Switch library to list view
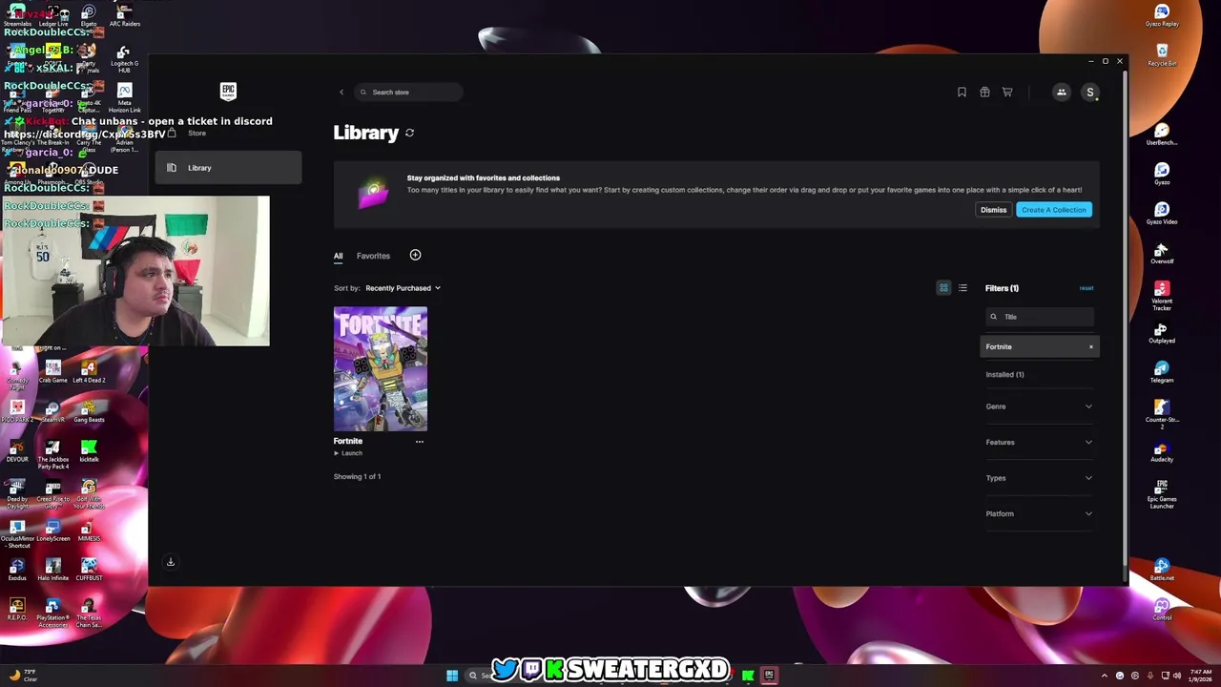Image resolution: width=1221 pixels, height=687 pixels. 962,288
